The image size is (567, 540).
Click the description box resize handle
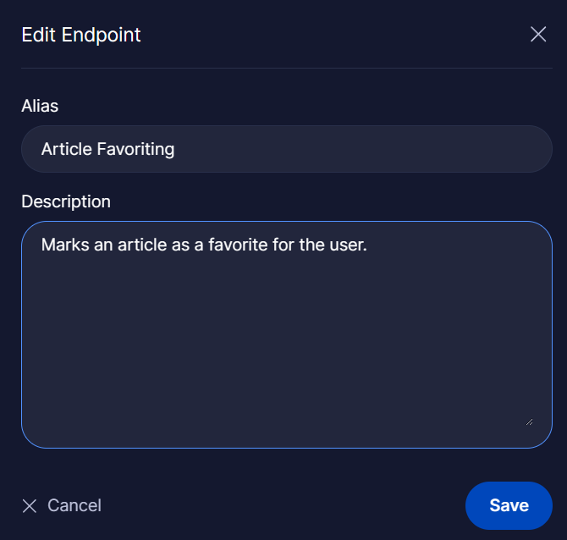pos(529,421)
